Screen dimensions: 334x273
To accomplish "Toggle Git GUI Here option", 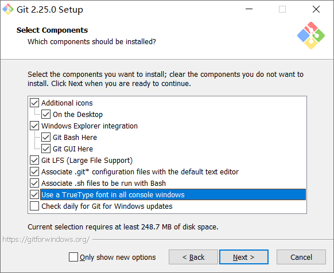I will click(46, 149).
